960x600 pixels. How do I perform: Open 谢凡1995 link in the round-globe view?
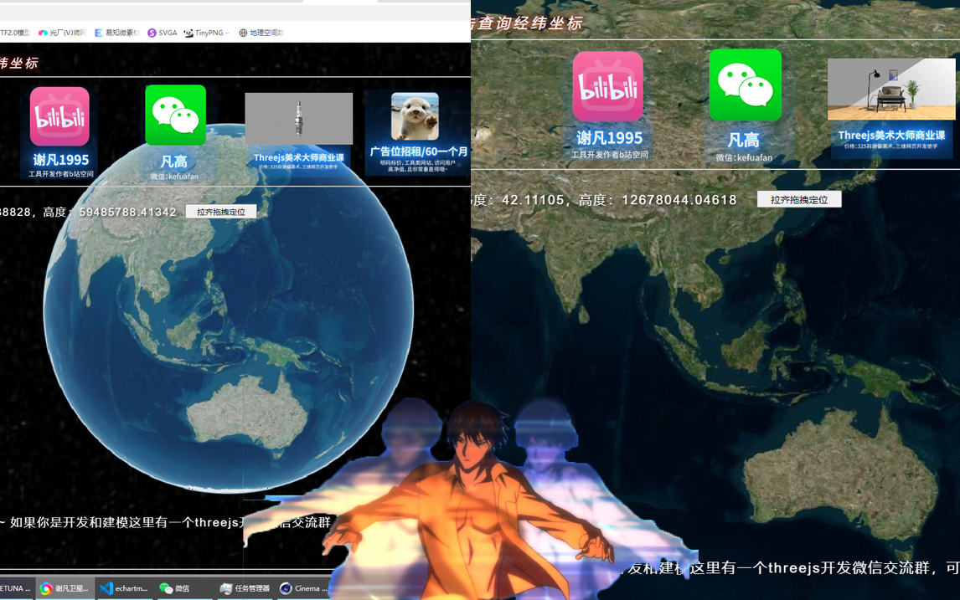[61, 160]
